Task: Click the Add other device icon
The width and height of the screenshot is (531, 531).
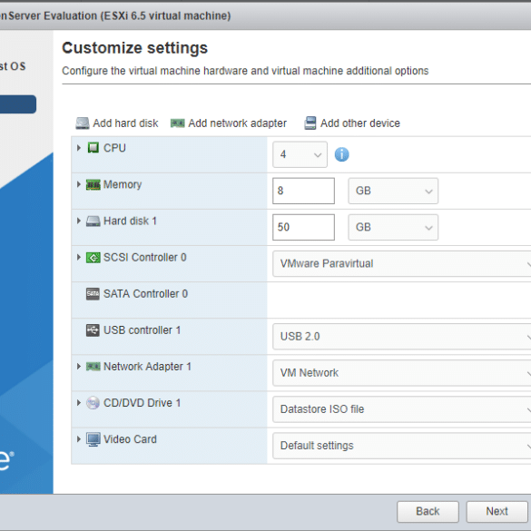Action: [310, 123]
